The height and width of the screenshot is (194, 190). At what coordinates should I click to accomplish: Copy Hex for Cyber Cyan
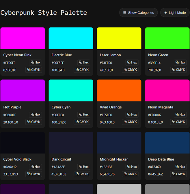point(84,114)
